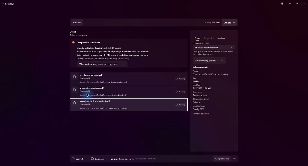Click Compress 3 files button

pos(222,159)
